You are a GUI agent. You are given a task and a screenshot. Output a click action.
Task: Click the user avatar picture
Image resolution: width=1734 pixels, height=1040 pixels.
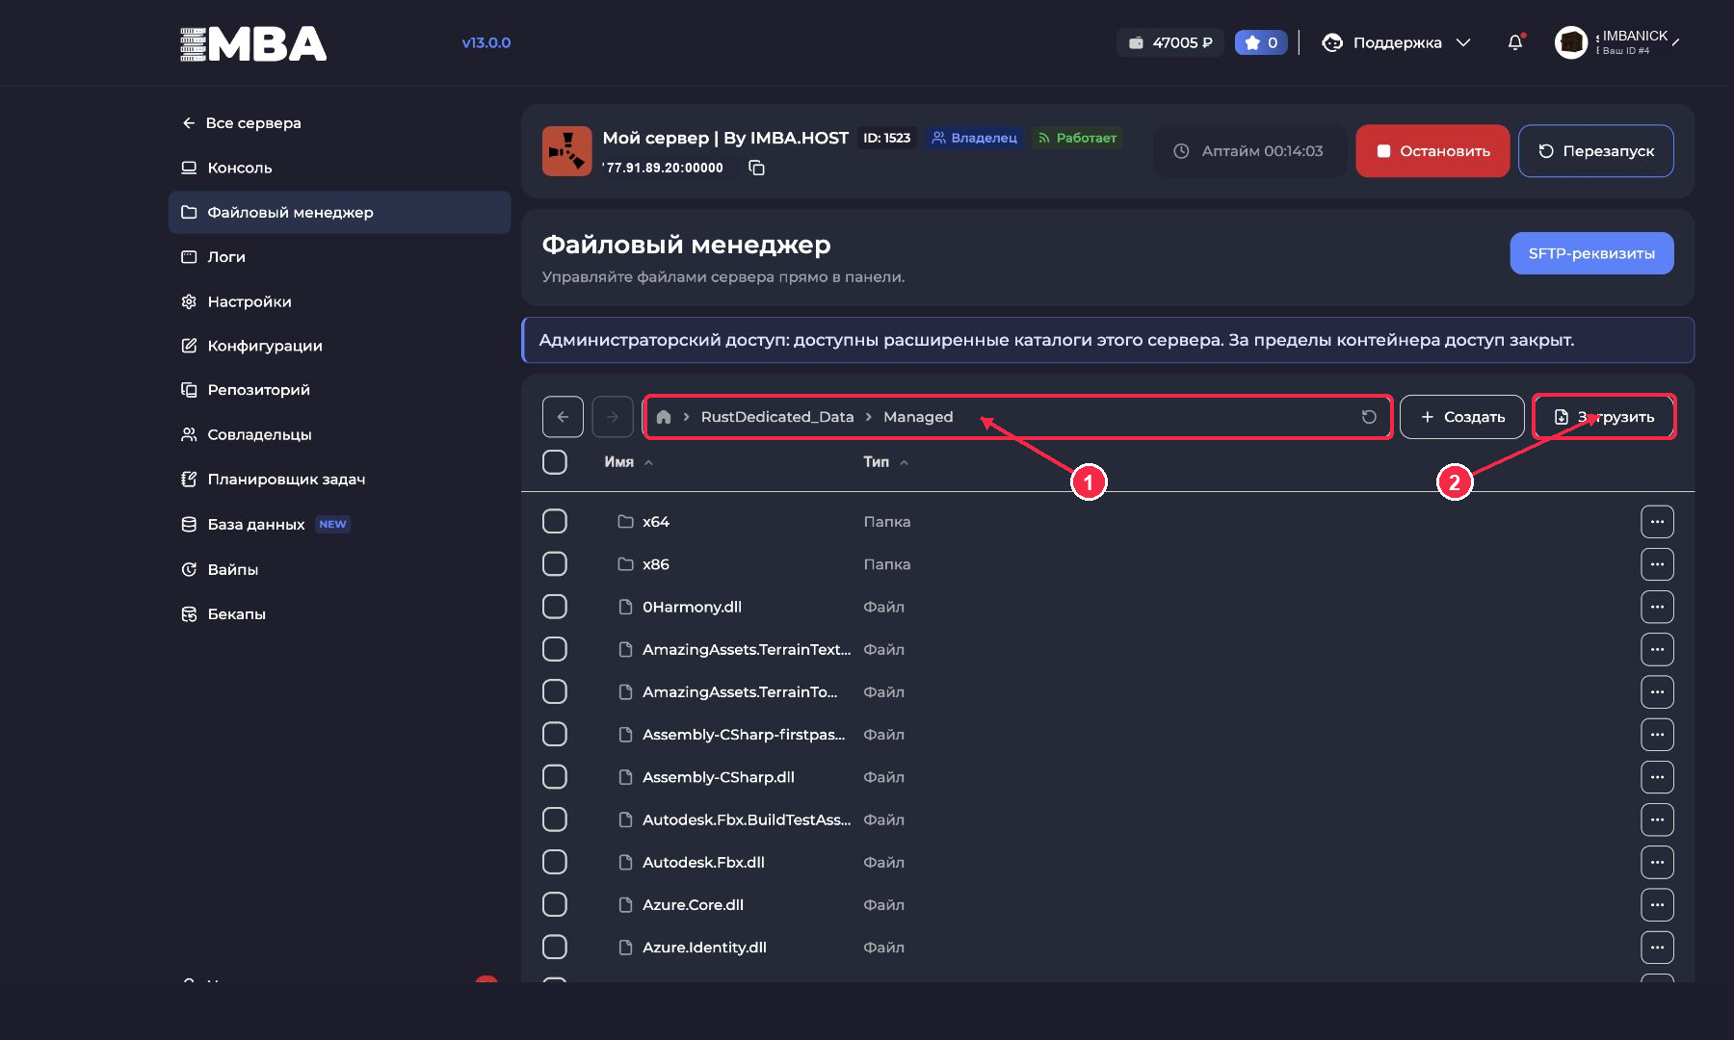1571,42
